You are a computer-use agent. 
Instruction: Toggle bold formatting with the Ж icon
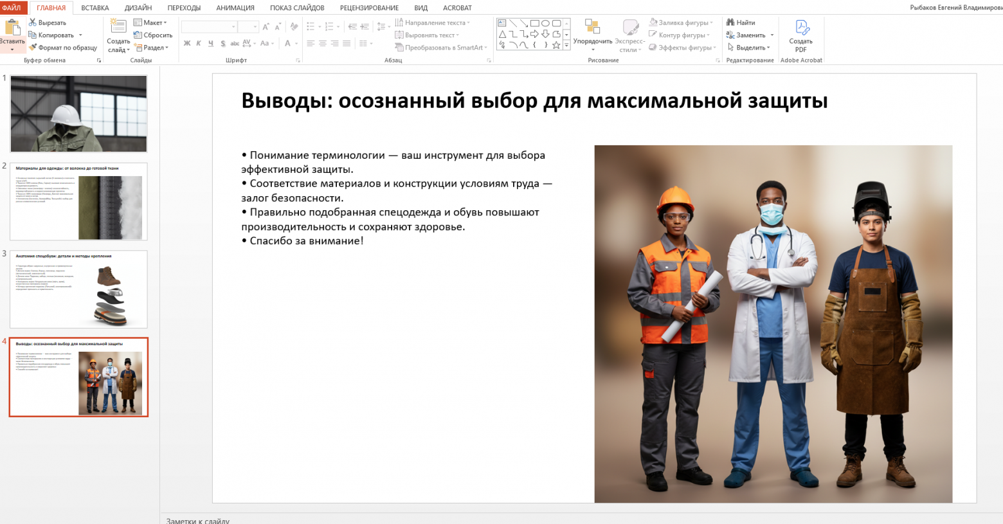(187, 43)
